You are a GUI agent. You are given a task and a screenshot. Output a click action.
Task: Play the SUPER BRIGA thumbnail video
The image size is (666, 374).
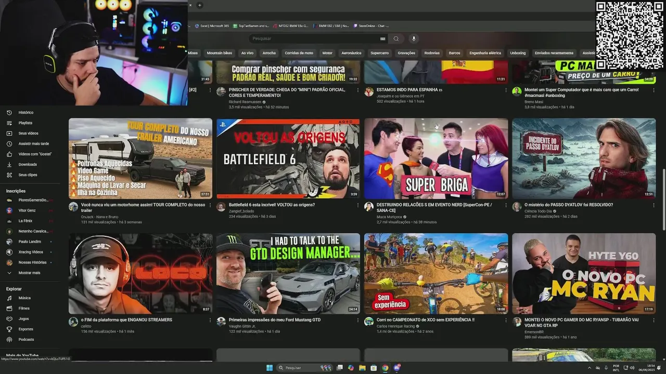pyautogui.click(x=436, y=158)
